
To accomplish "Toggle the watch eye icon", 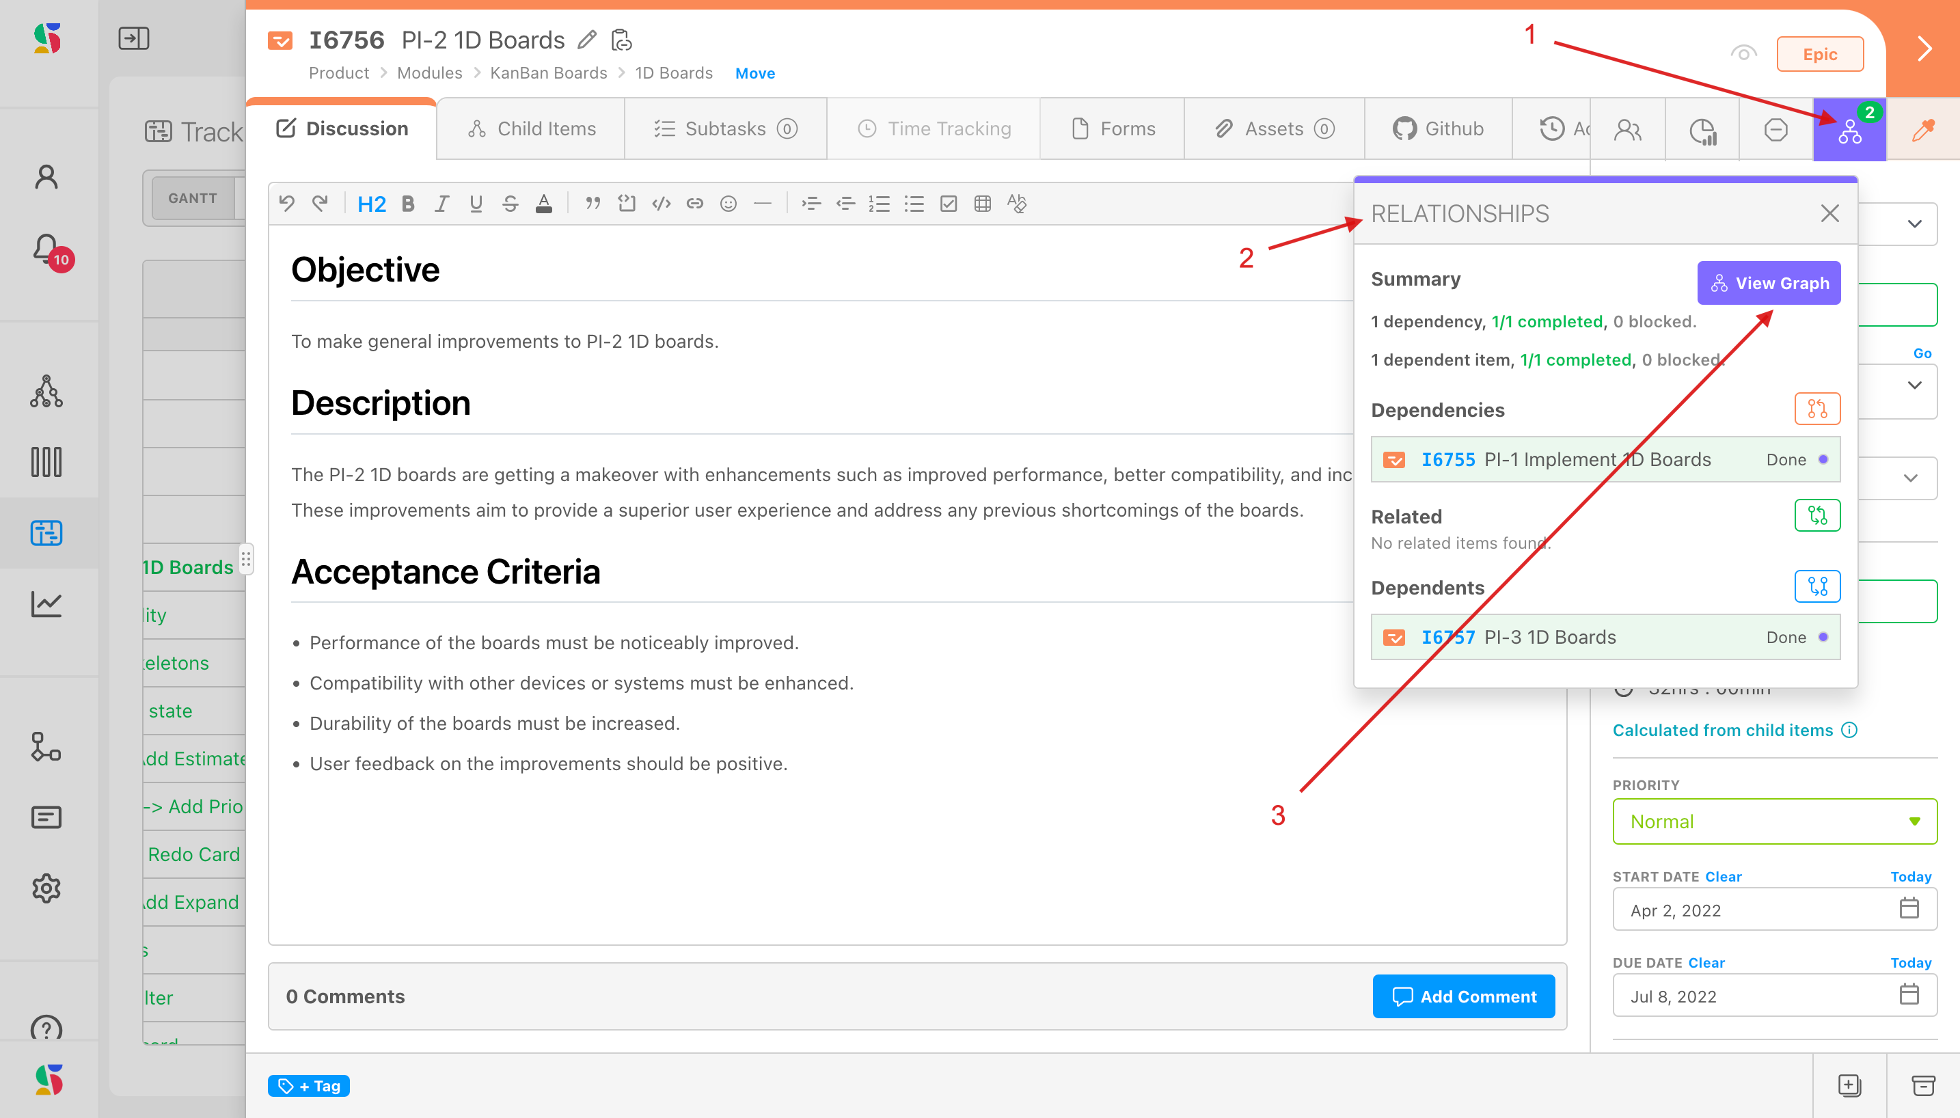I will [x=1743, y=53].
